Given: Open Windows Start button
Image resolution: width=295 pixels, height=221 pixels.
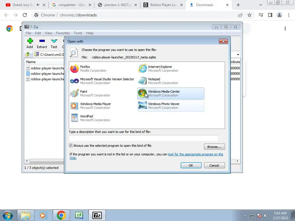Looking at the screenshot, I should [7, 215].
